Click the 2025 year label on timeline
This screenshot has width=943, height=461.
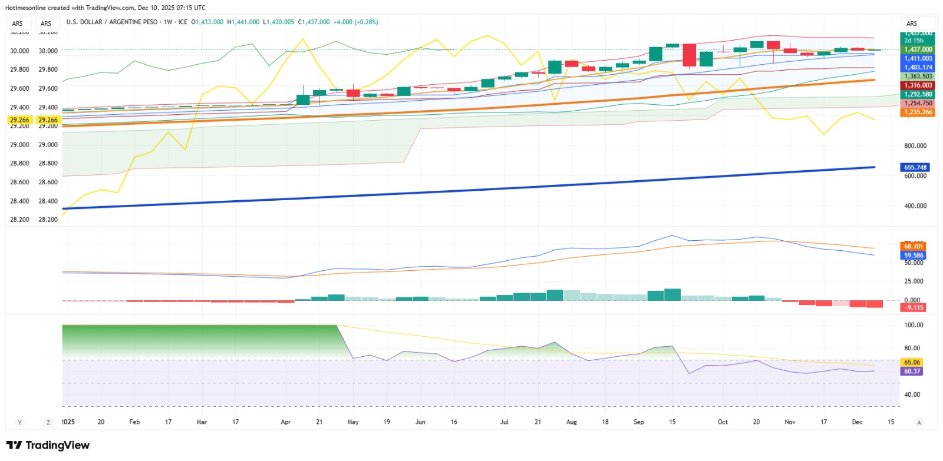pos(68,422)
